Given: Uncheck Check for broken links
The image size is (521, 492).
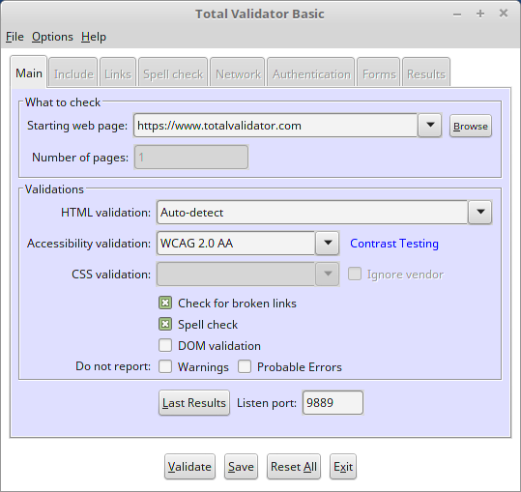Looking at the screenshot, I should [165, 303].
